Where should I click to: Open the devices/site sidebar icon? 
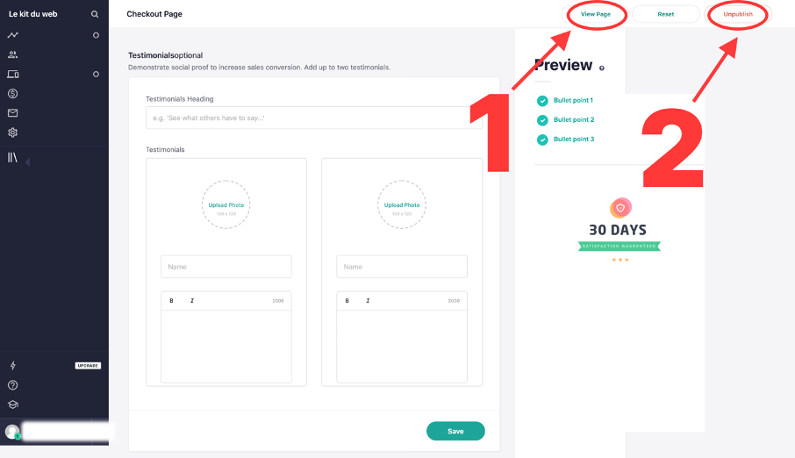click(12, 74)
